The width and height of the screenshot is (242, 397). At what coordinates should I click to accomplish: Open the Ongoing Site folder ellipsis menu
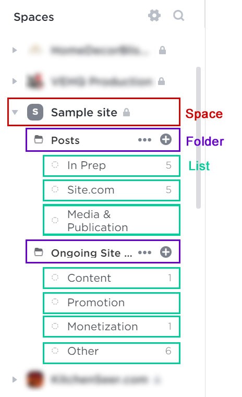pyautogui.click(x=144, y=252)
